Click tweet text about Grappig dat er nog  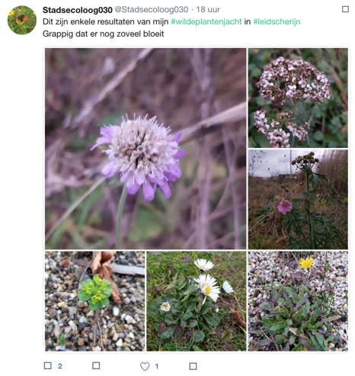(103, 34)
